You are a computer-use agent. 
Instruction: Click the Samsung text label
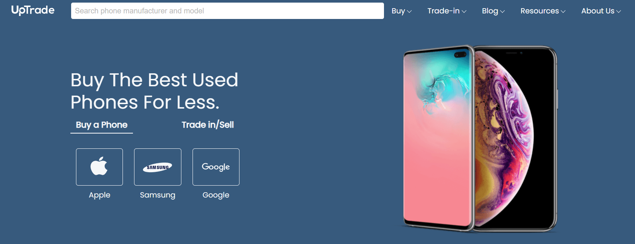click(x=158, y=195)
